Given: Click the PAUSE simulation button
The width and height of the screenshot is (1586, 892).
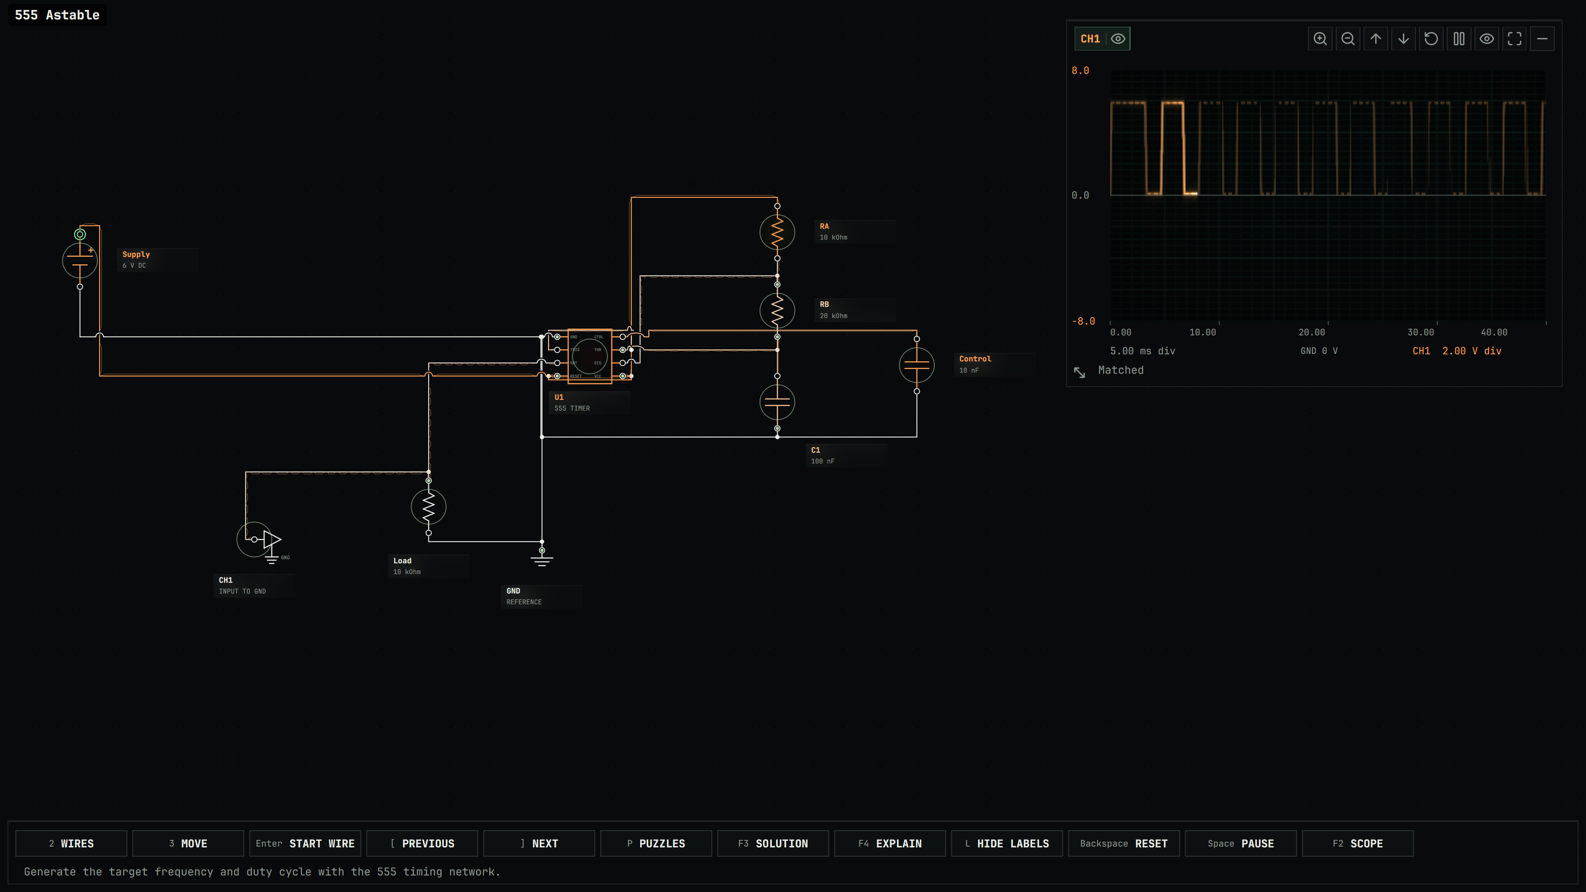Looking at the screenshot, I should 1241,843.
